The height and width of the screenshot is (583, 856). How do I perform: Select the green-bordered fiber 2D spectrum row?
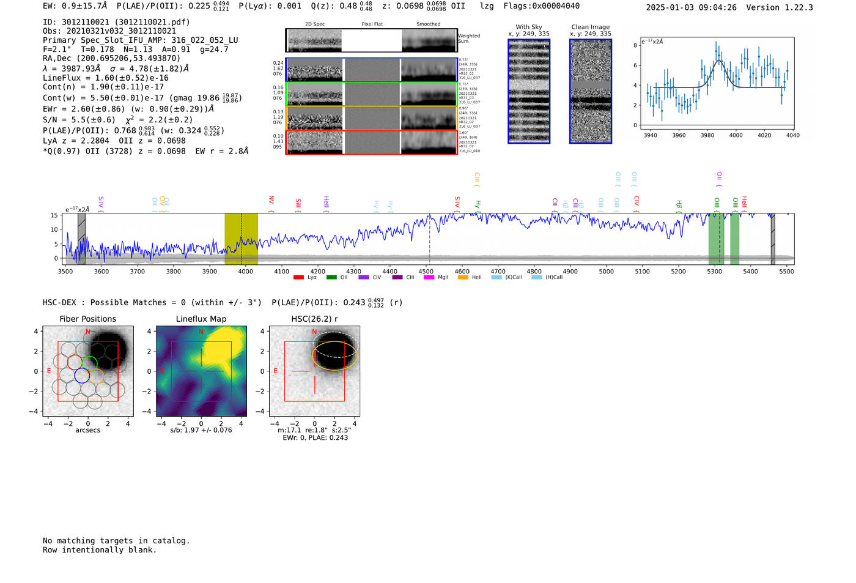pos(372,94)
